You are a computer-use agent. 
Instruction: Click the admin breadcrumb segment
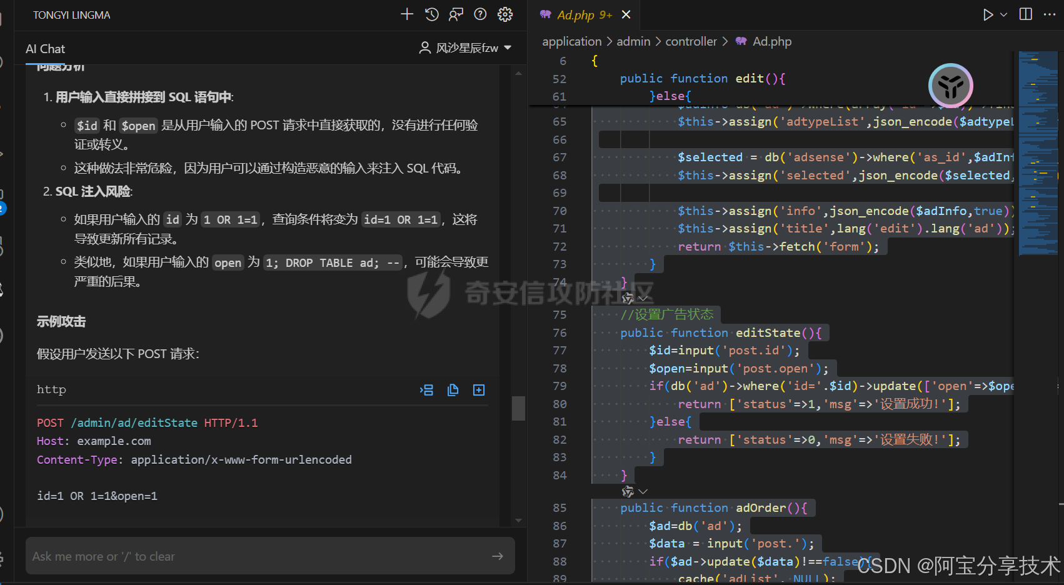point(633,41)
